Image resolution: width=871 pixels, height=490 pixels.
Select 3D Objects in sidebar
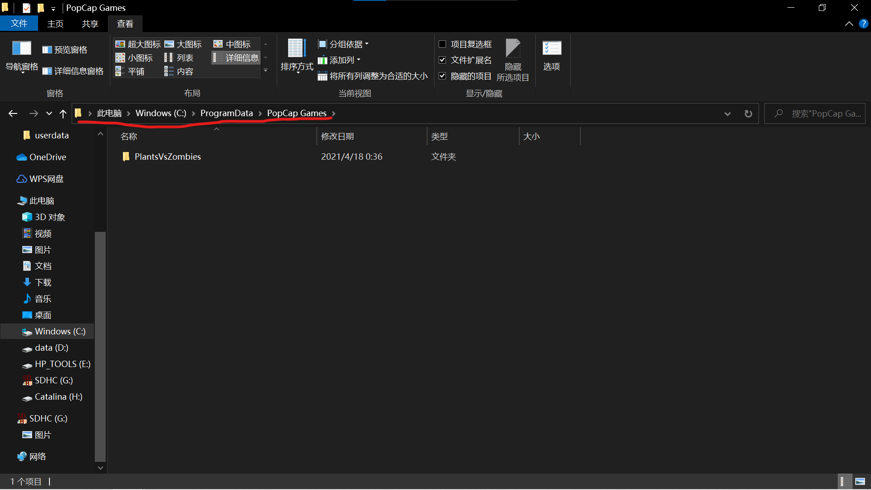tap(44, 217)
